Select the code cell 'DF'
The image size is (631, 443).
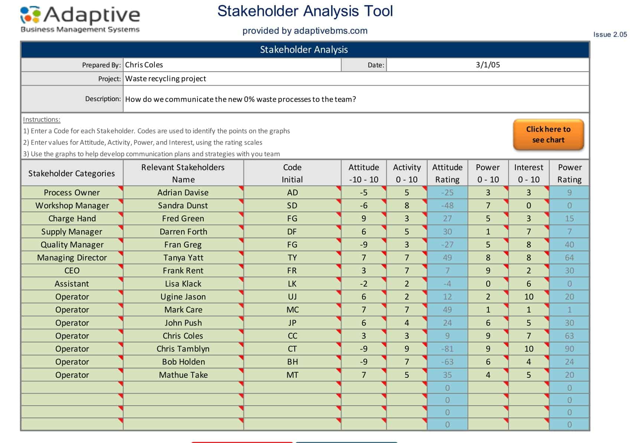(292, 232)
